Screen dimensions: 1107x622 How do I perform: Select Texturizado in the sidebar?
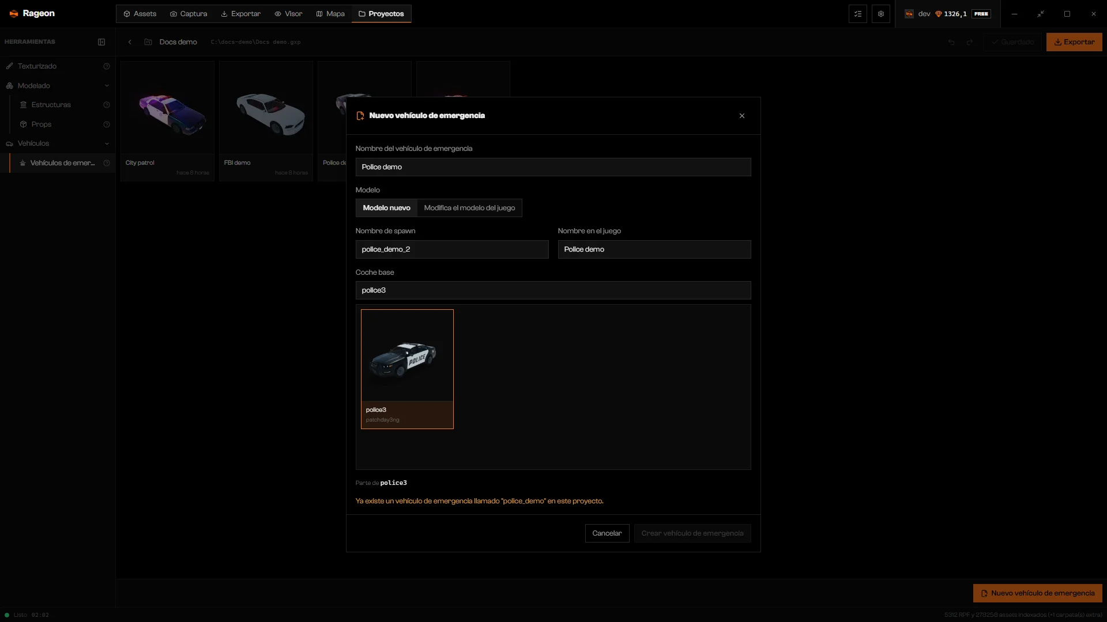58,66
